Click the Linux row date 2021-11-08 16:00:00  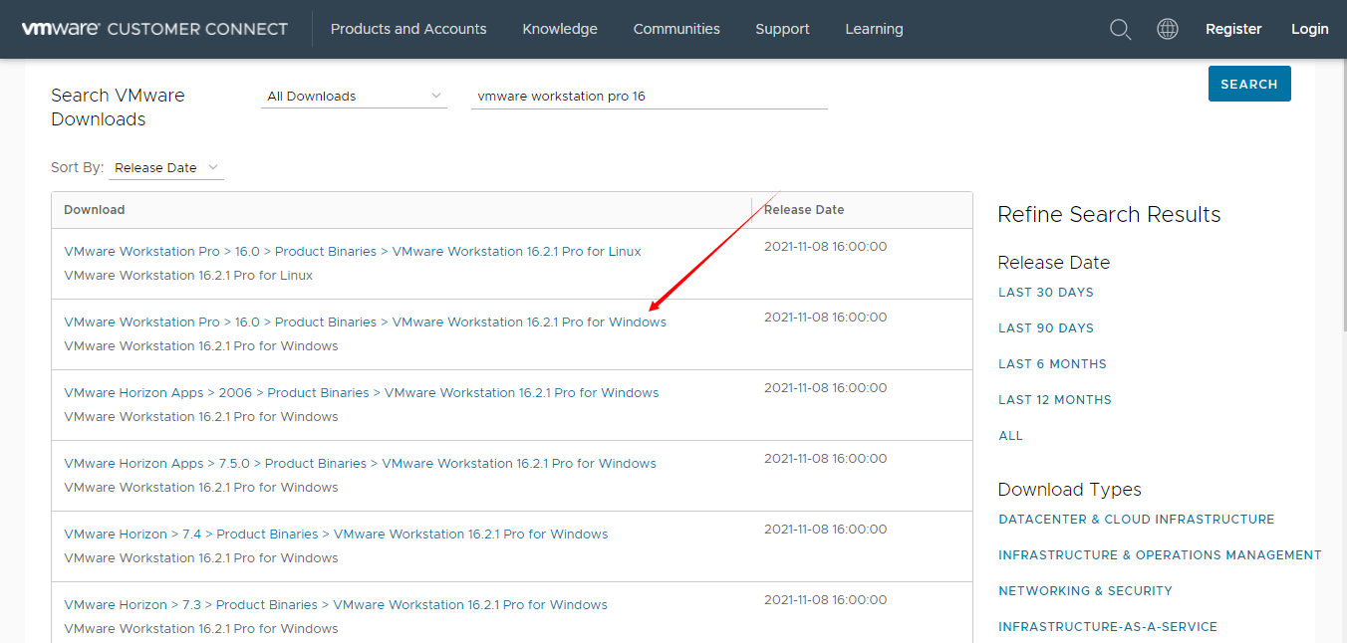point(825,247)
